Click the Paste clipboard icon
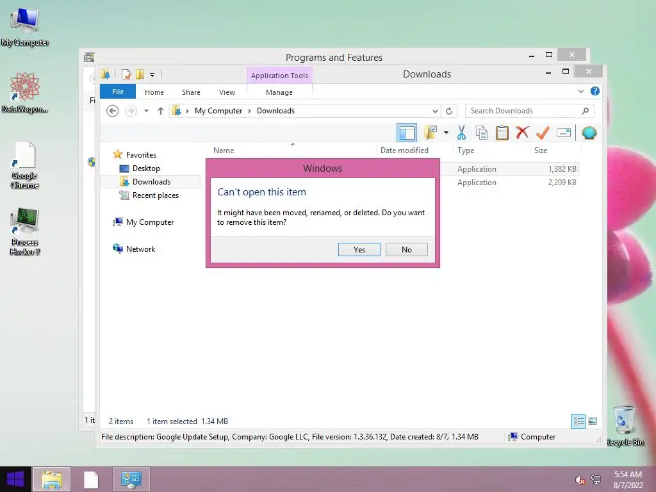Image resolution: width=656 pixels, height=492 pixels. pyautogui.click(x=502, y=133)
